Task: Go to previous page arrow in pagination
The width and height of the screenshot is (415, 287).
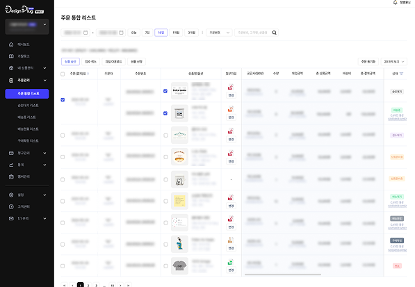Action: 72,286
